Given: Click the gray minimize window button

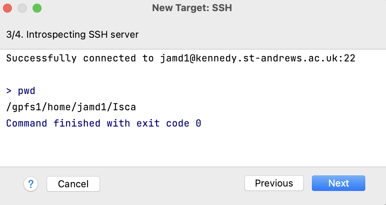Looking at the screenshot, I should click(22, 8).
